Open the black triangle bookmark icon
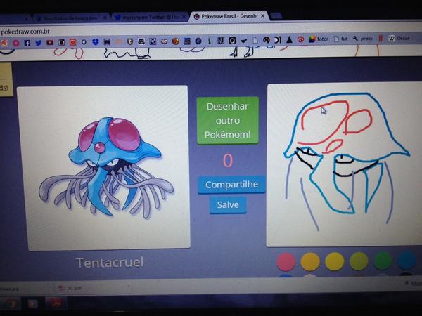This screenshot has width=422, height=316. tap(289, 40)
